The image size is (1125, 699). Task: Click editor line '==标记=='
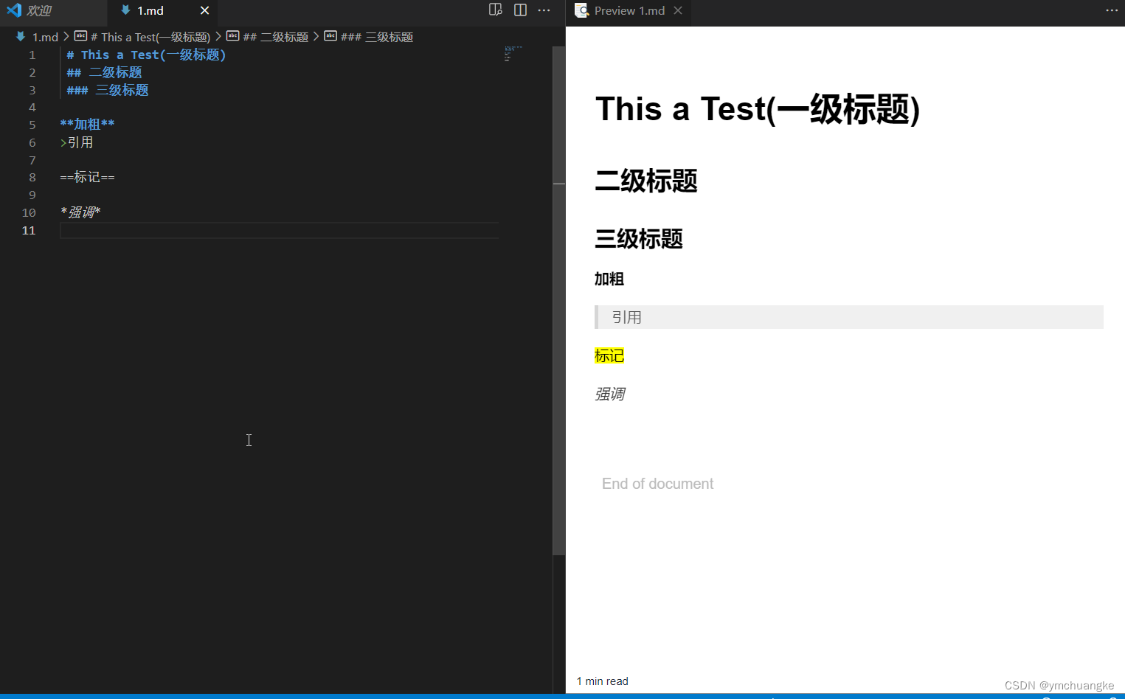(87, 177)
